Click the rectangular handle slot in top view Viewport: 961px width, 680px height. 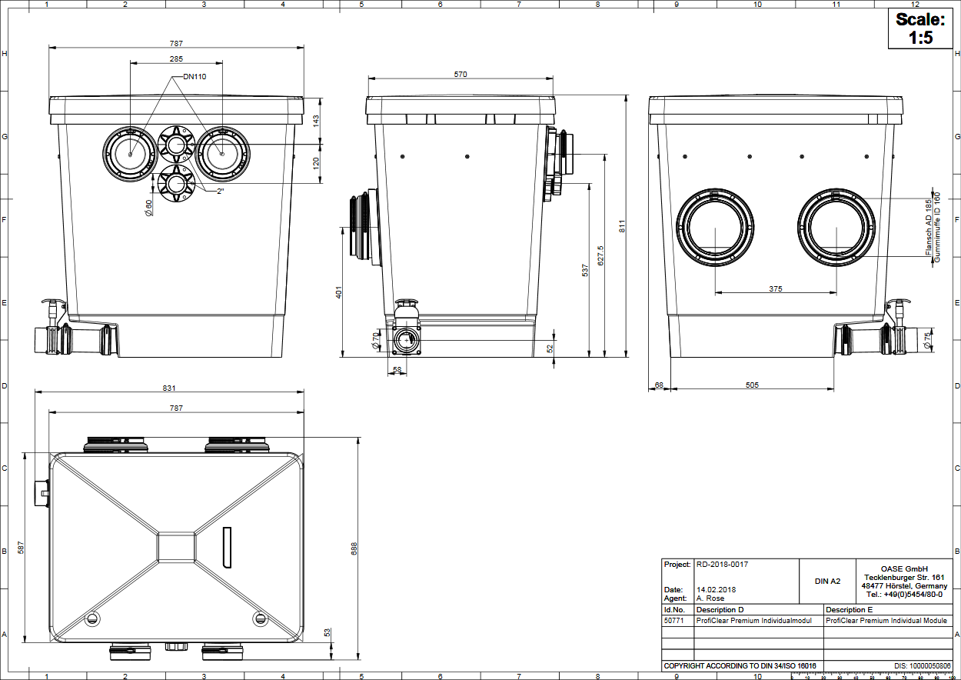(x=227, y=547)
